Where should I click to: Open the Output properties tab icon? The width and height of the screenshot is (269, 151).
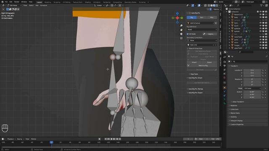point(224,66)
